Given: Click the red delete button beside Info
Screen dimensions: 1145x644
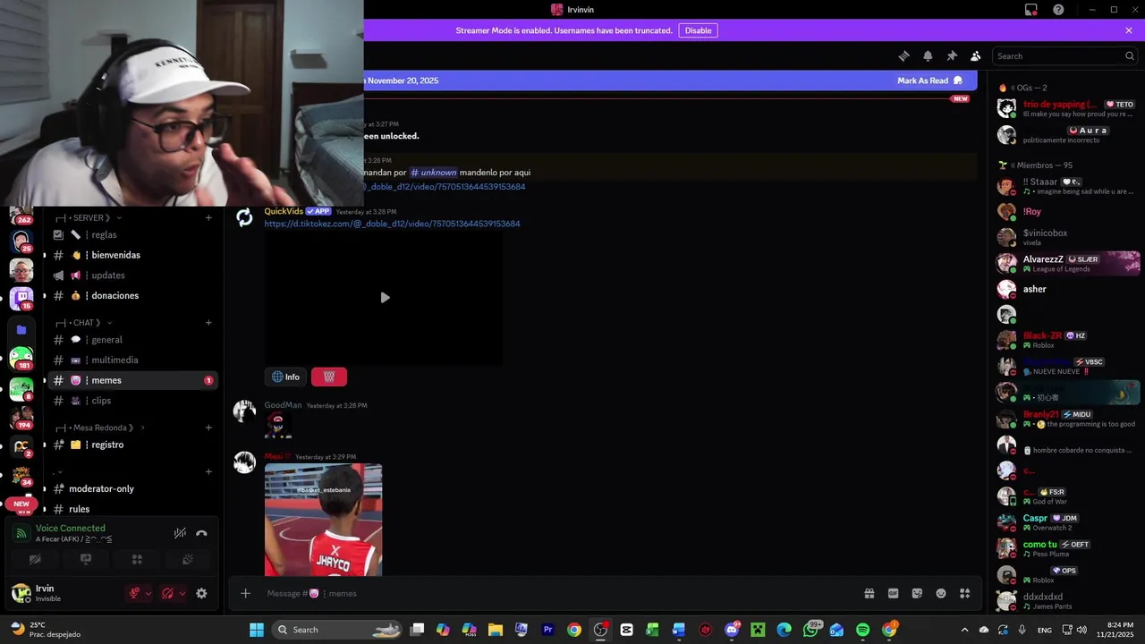Looking at the screenshot, I should coord(329,377).
